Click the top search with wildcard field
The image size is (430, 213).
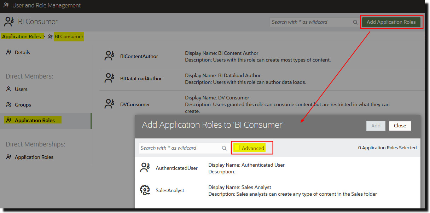(x=315, y=22)
